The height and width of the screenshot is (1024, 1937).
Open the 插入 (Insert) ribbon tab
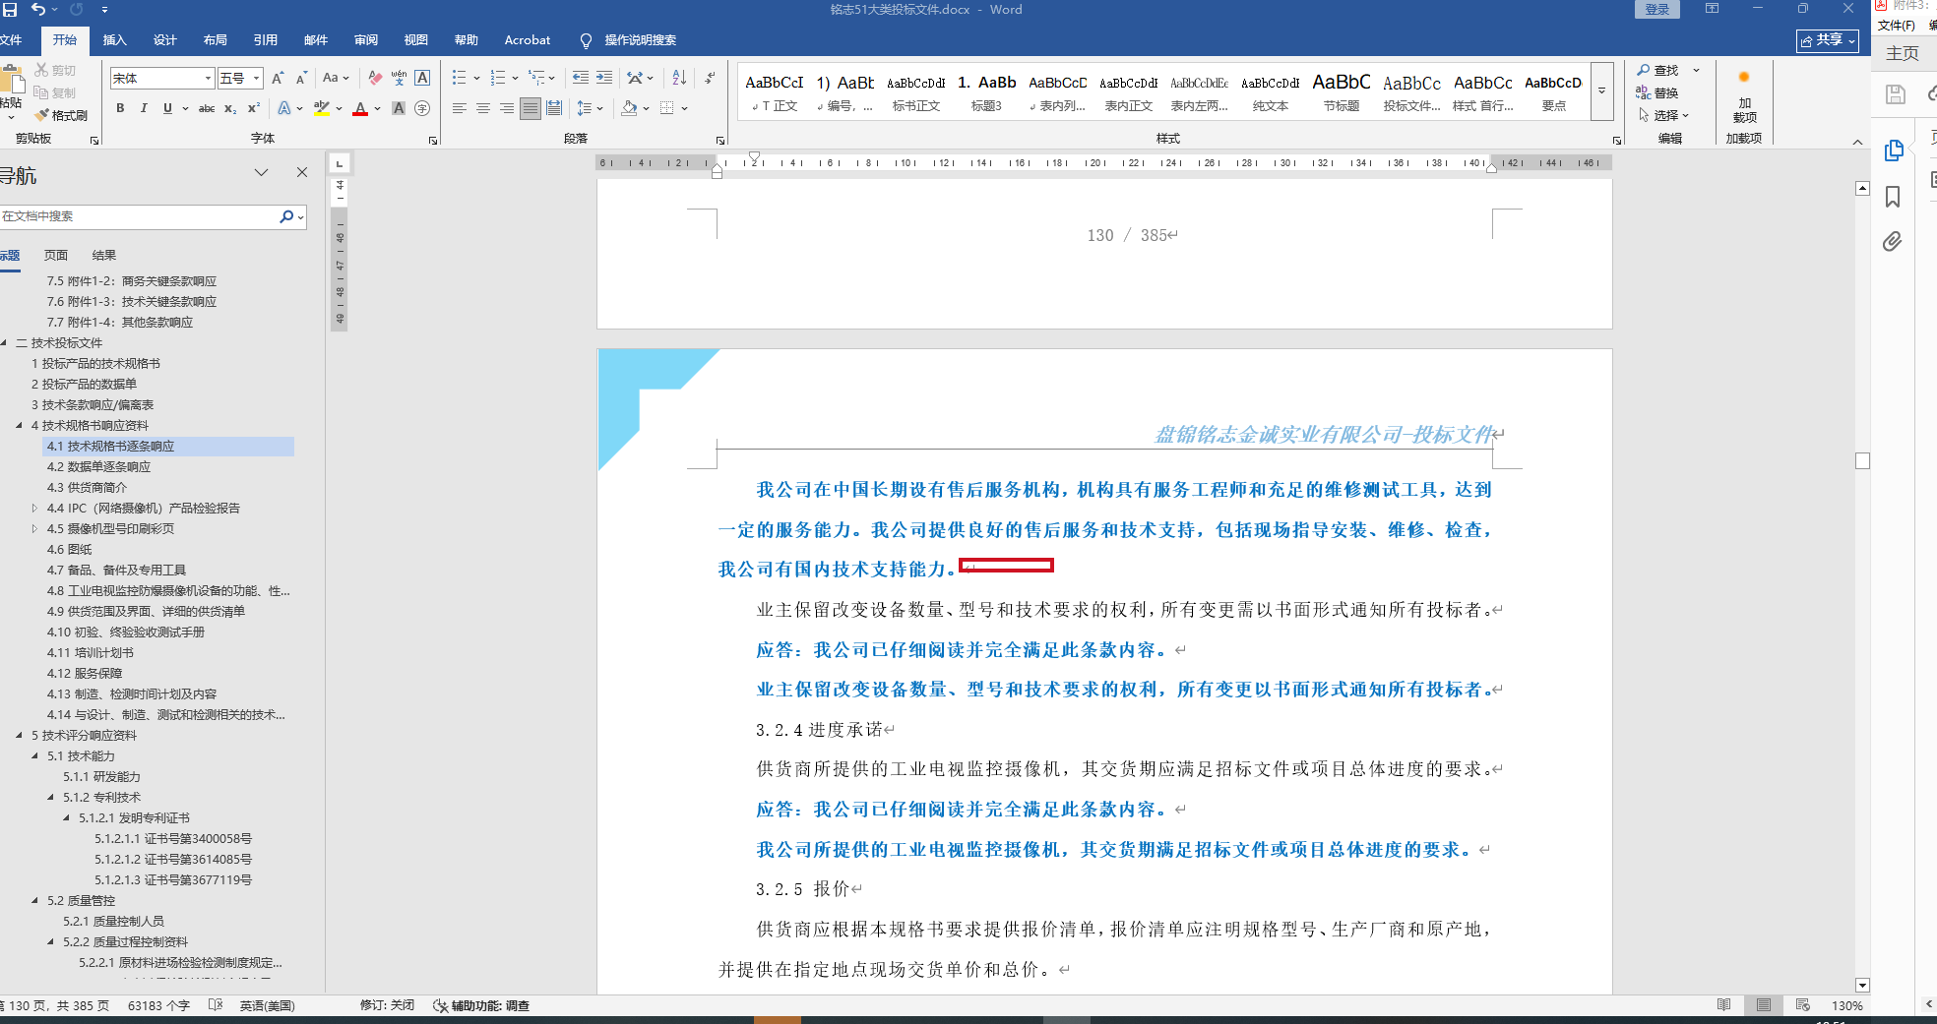pos(115,40)
